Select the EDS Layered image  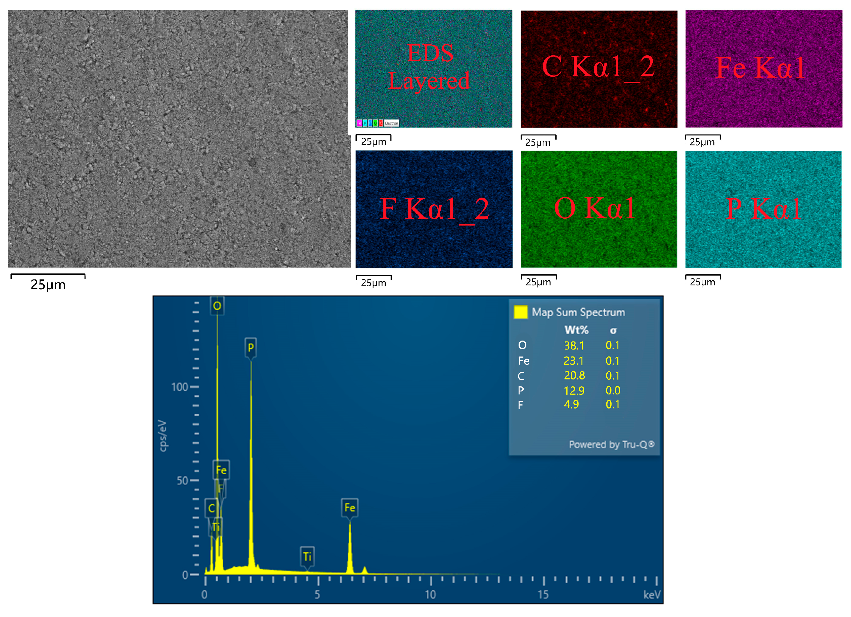(x=434, y=69)
